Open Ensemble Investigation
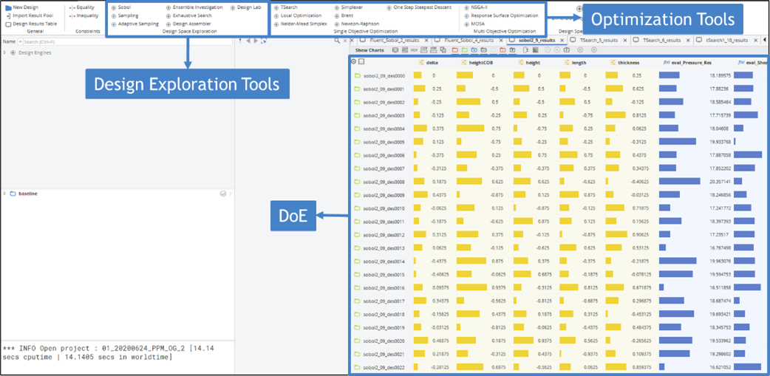Viewport: 770px width, 376px height. [194, 8]
